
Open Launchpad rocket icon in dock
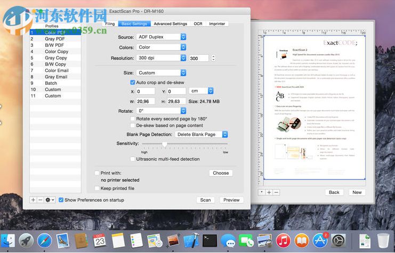pyautogui.click(x=26, y=240)
